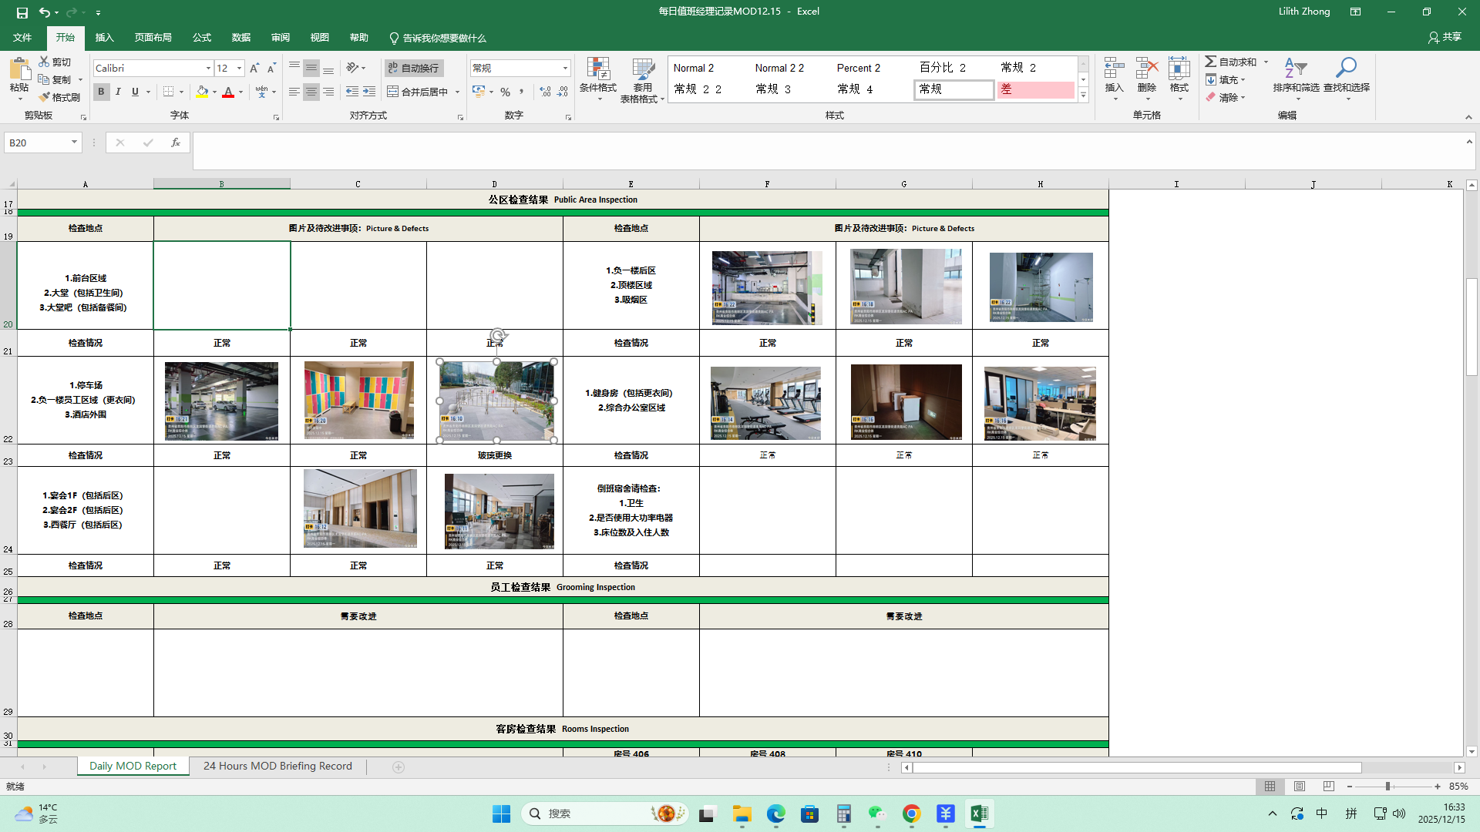
Task: Open Sort and Filter tool
Action: (1295, 79)
